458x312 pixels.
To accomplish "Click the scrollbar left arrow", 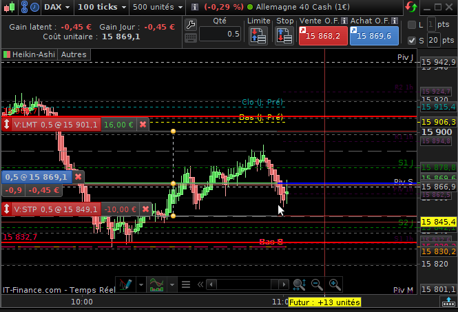I will point(211,284).
